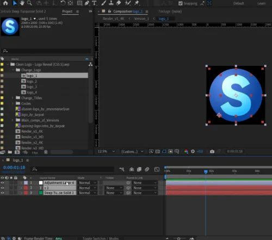Take a snapshot with camera icon

(212, 151)
